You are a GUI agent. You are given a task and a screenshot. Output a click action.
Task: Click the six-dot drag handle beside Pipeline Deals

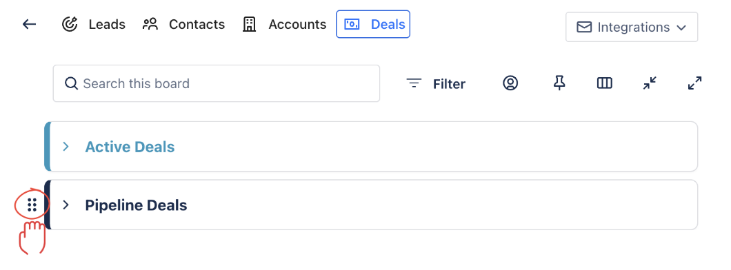pyautogui.click(x=32, y=205)
